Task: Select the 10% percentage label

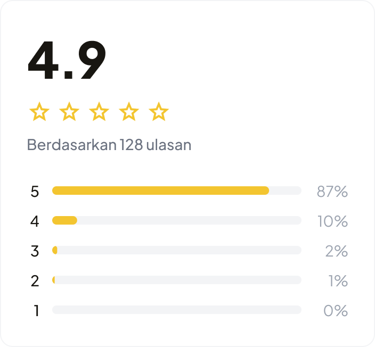Action: 332,221
